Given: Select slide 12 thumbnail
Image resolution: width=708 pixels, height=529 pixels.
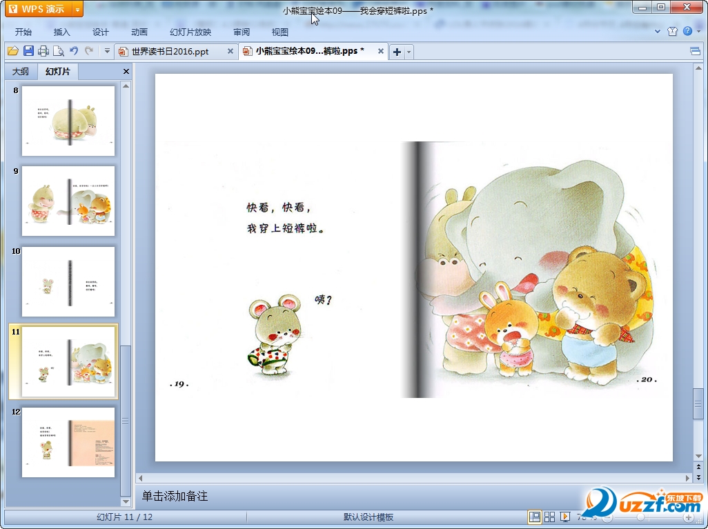Looking at the screenshot, I should click(x=68, y=442).
